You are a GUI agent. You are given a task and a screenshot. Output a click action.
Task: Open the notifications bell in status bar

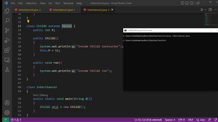coord(216,120)
